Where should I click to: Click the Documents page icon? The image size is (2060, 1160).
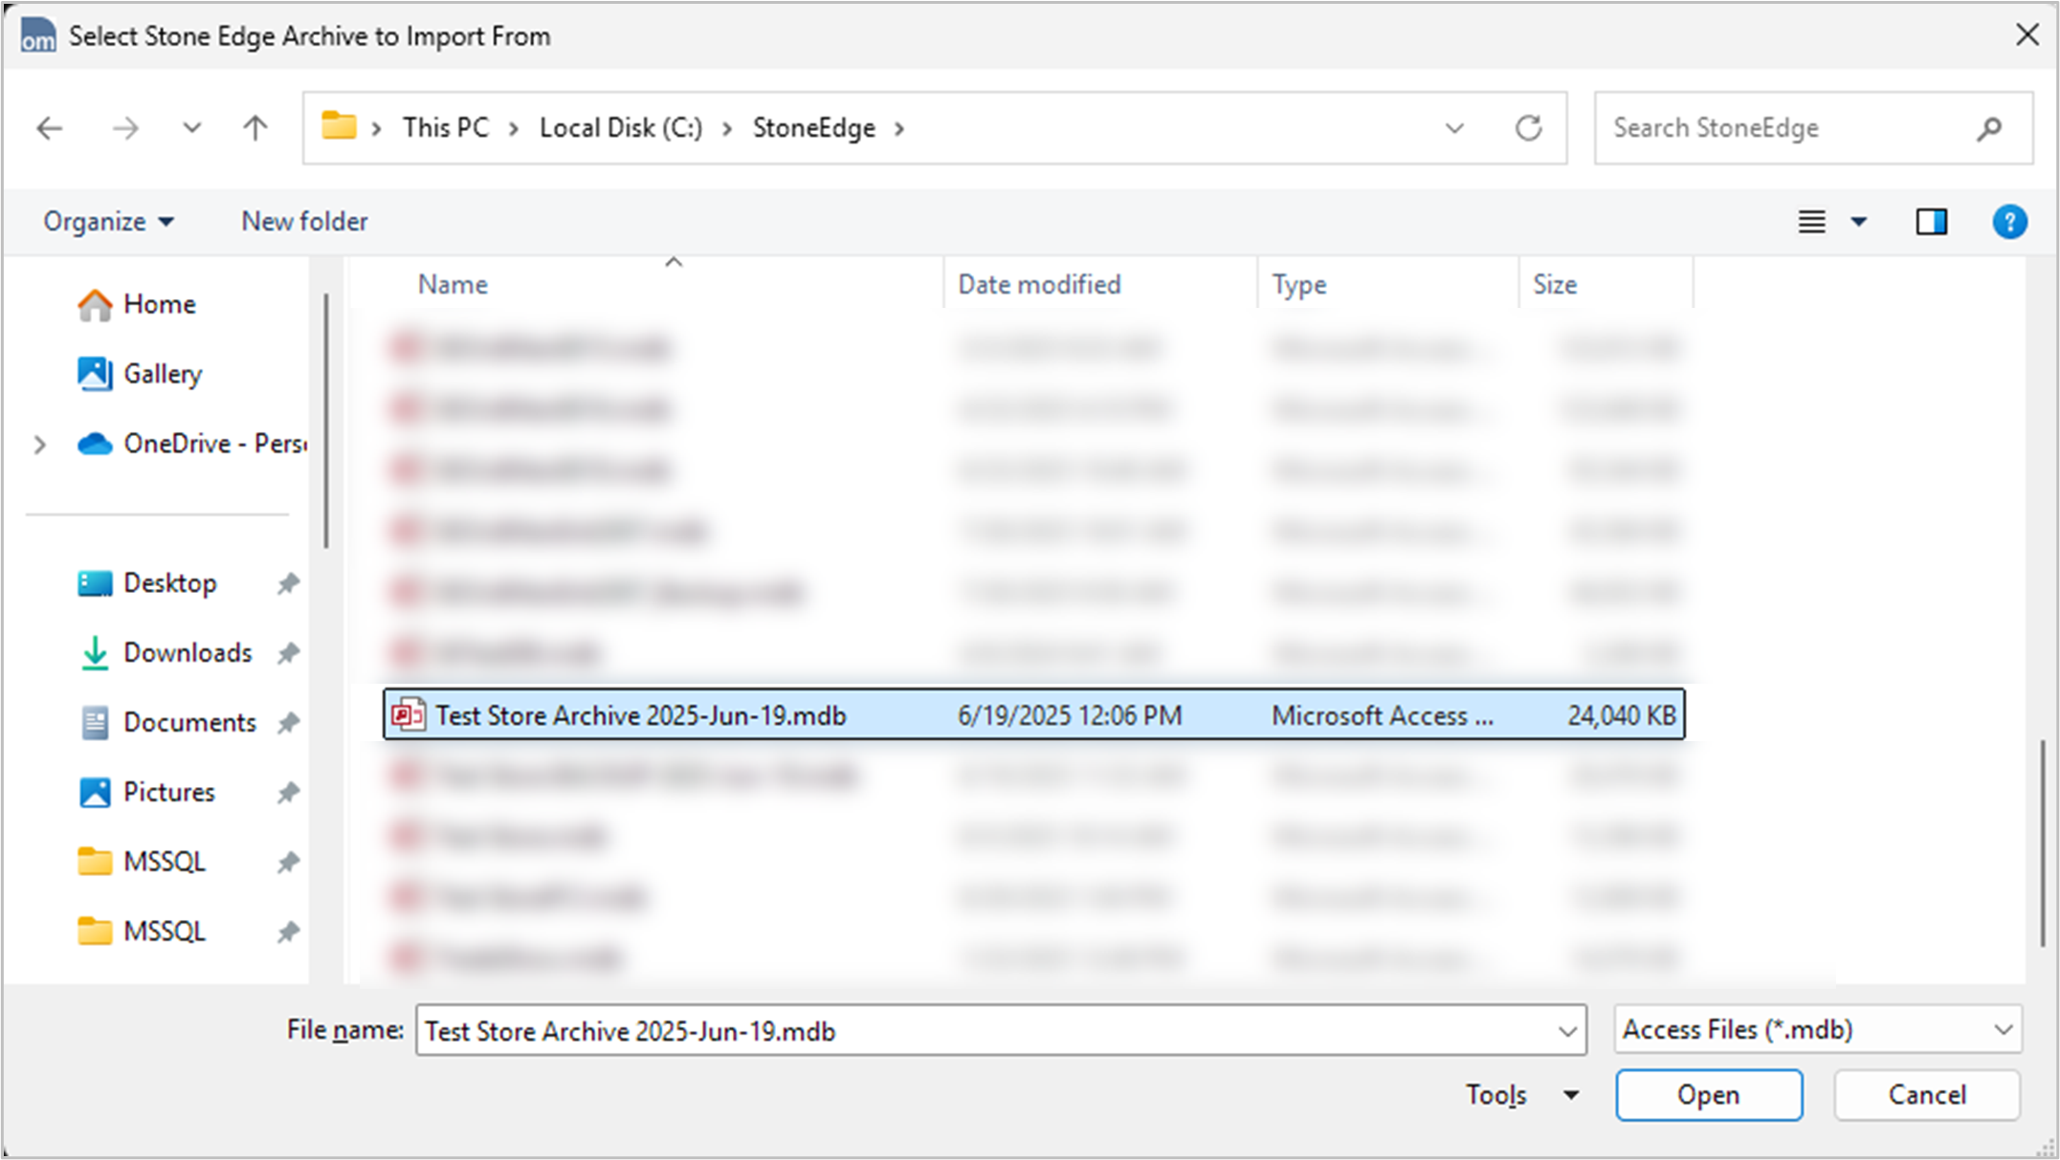point(95,723)
